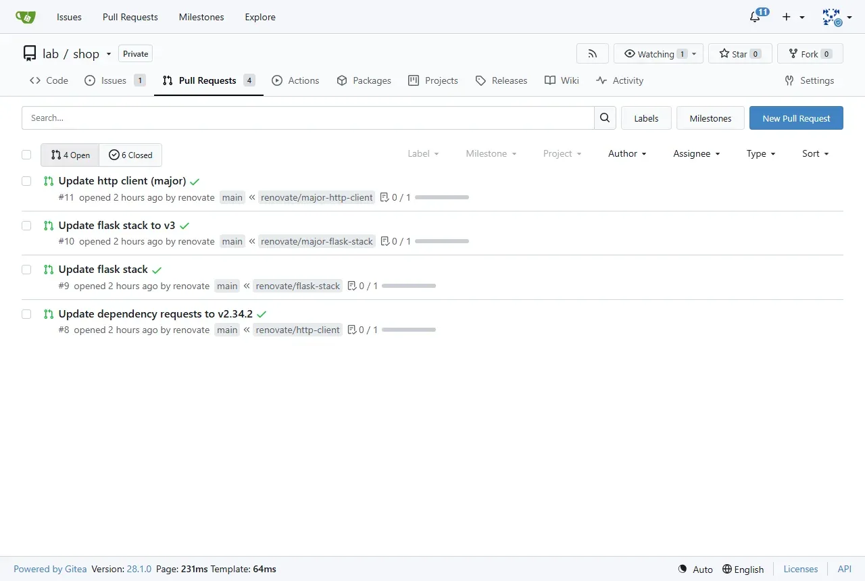Screen dimensions: 865x581
Task: Check the box for Update flask stack to v3
Action: [x=26, y=226]
